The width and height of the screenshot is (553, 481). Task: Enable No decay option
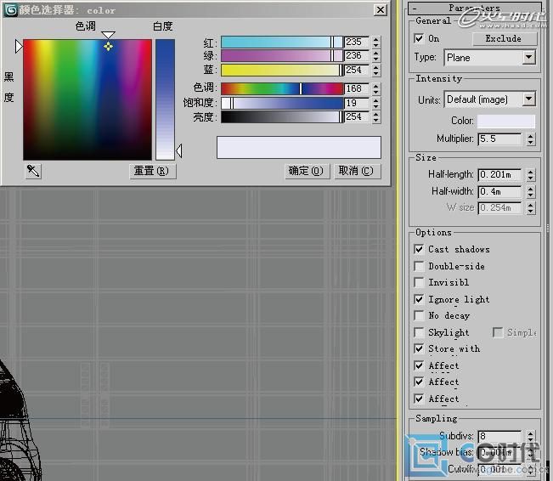419,315
